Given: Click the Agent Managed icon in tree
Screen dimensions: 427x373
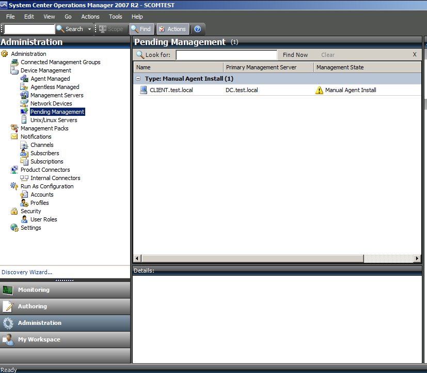Looking at the screenshot, I should [x=24, y=79].
